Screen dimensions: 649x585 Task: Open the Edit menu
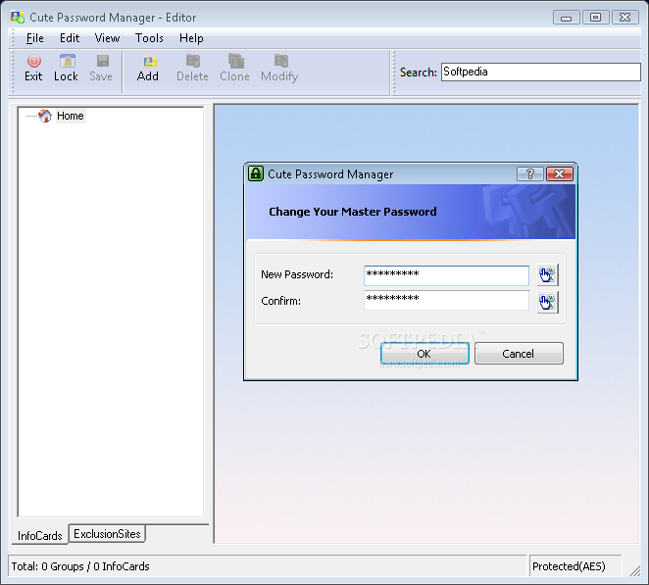coord(70,38)
